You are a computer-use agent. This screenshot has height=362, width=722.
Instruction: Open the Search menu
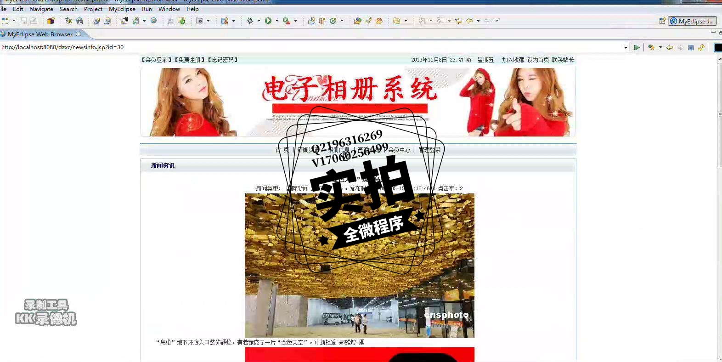point(68,9)
